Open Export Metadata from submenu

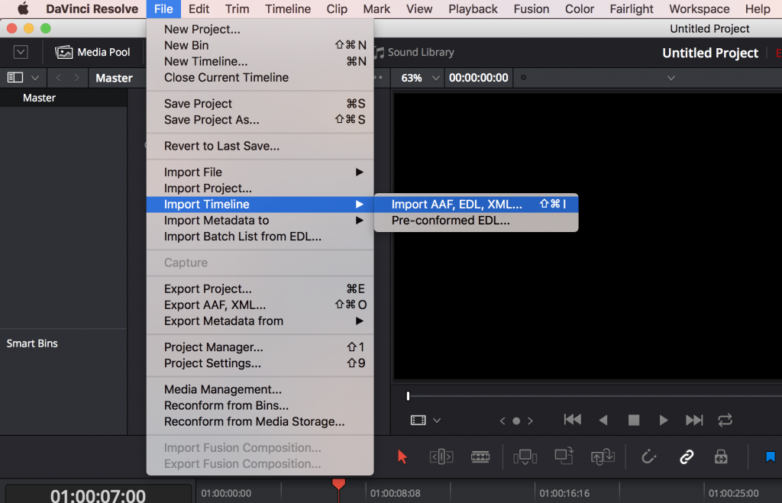[260, 321]
